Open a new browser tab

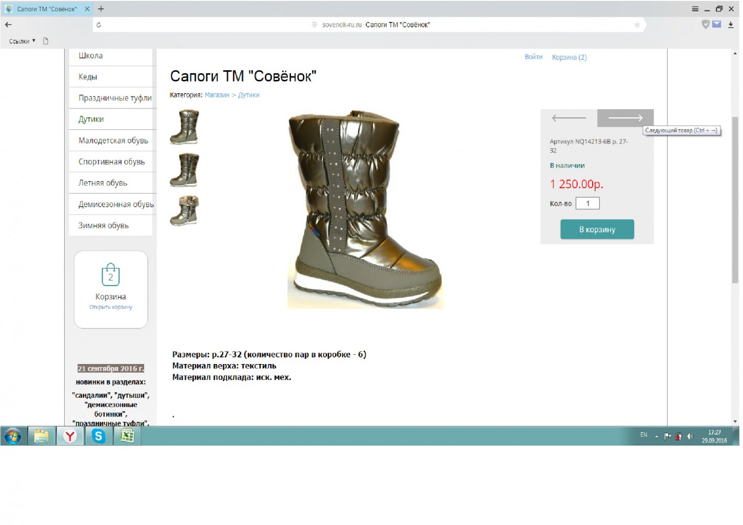click(x=101, y=9)
